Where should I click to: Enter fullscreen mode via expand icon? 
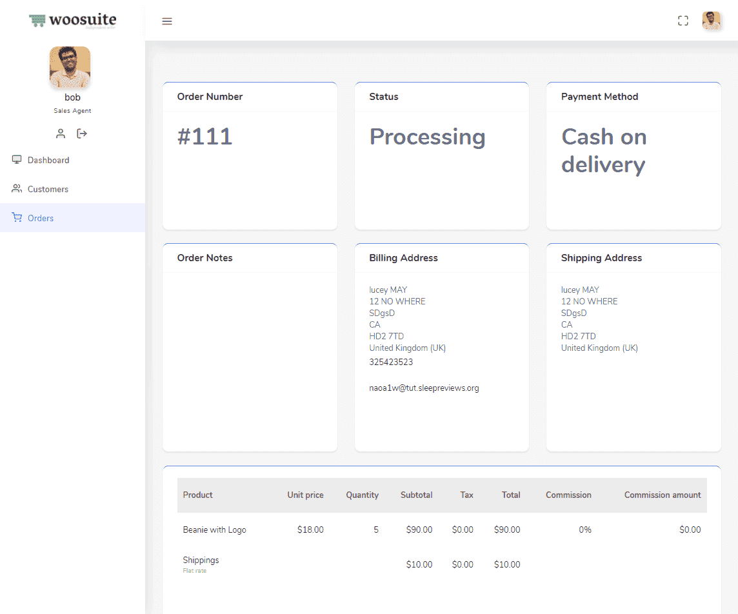tap(683, 21)
